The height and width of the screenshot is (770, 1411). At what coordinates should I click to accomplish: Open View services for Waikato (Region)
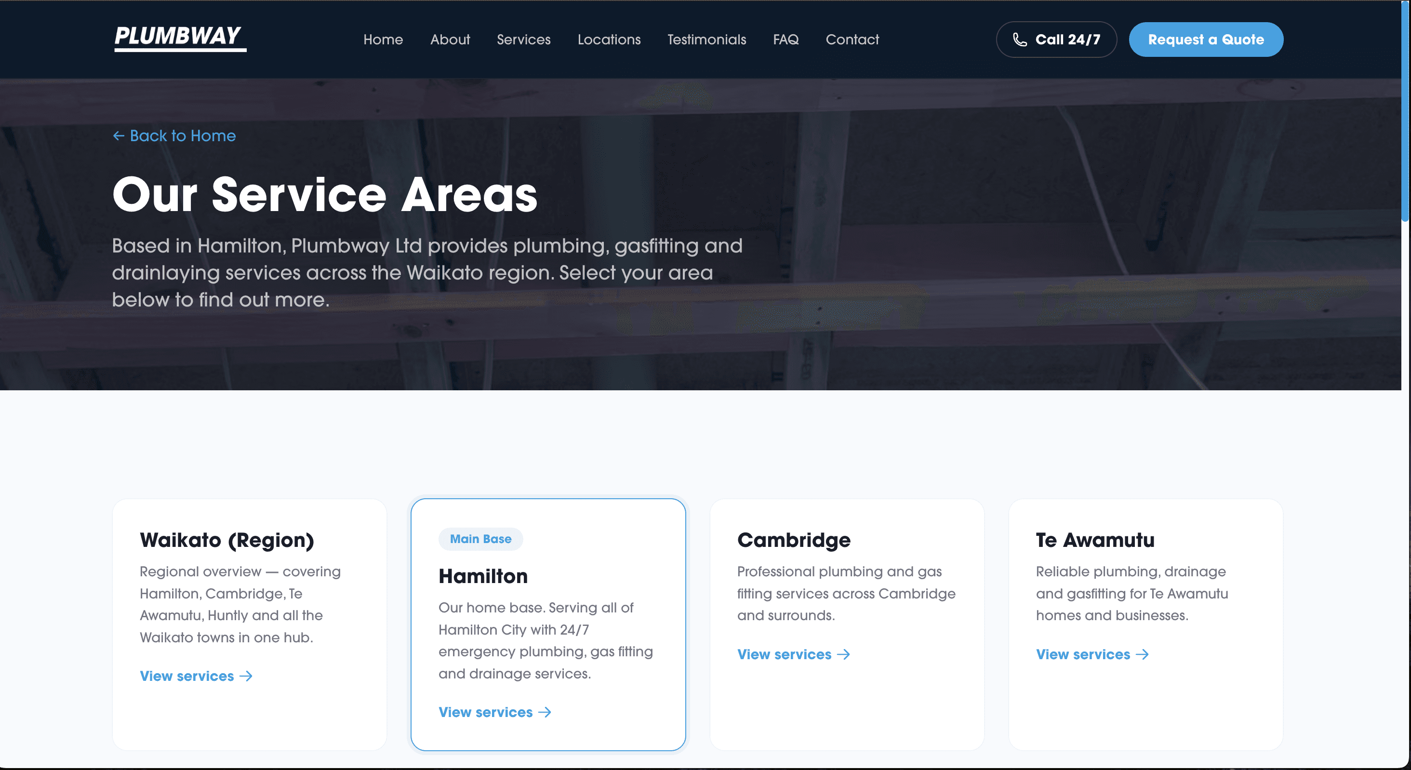[196, 677]
